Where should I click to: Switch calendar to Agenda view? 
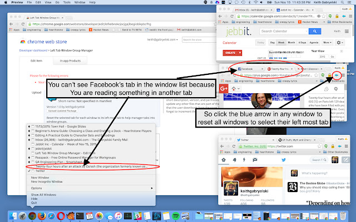(314, 43)
